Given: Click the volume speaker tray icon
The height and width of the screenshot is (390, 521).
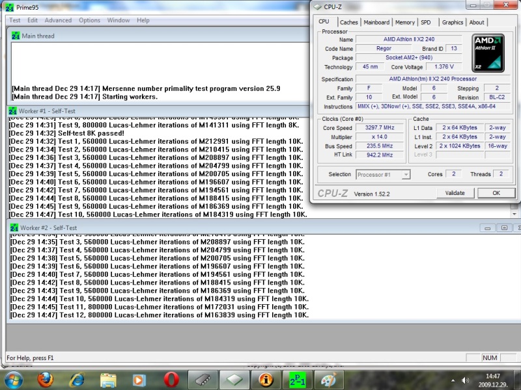Looking at the screenshot, I should [x=466, y=380].
